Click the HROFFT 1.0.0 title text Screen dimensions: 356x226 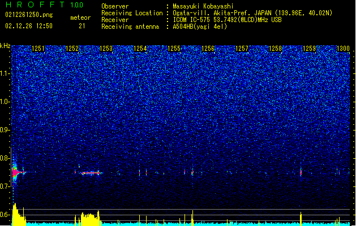[44, 5]
